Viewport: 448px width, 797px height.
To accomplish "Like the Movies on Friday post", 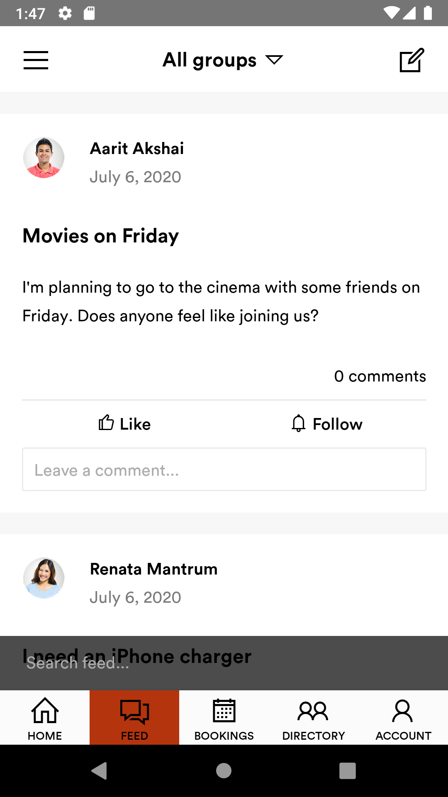I will click(x=124, y=424).
